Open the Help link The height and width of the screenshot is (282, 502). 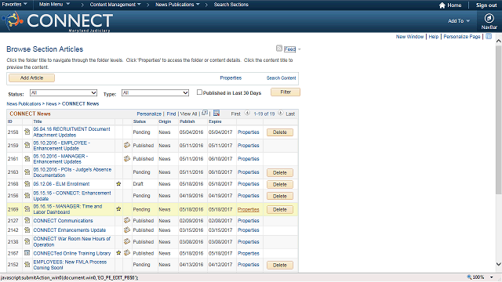pos(434,37)
